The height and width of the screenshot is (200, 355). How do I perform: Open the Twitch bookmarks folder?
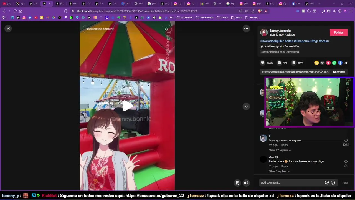[x=237, y=17]
